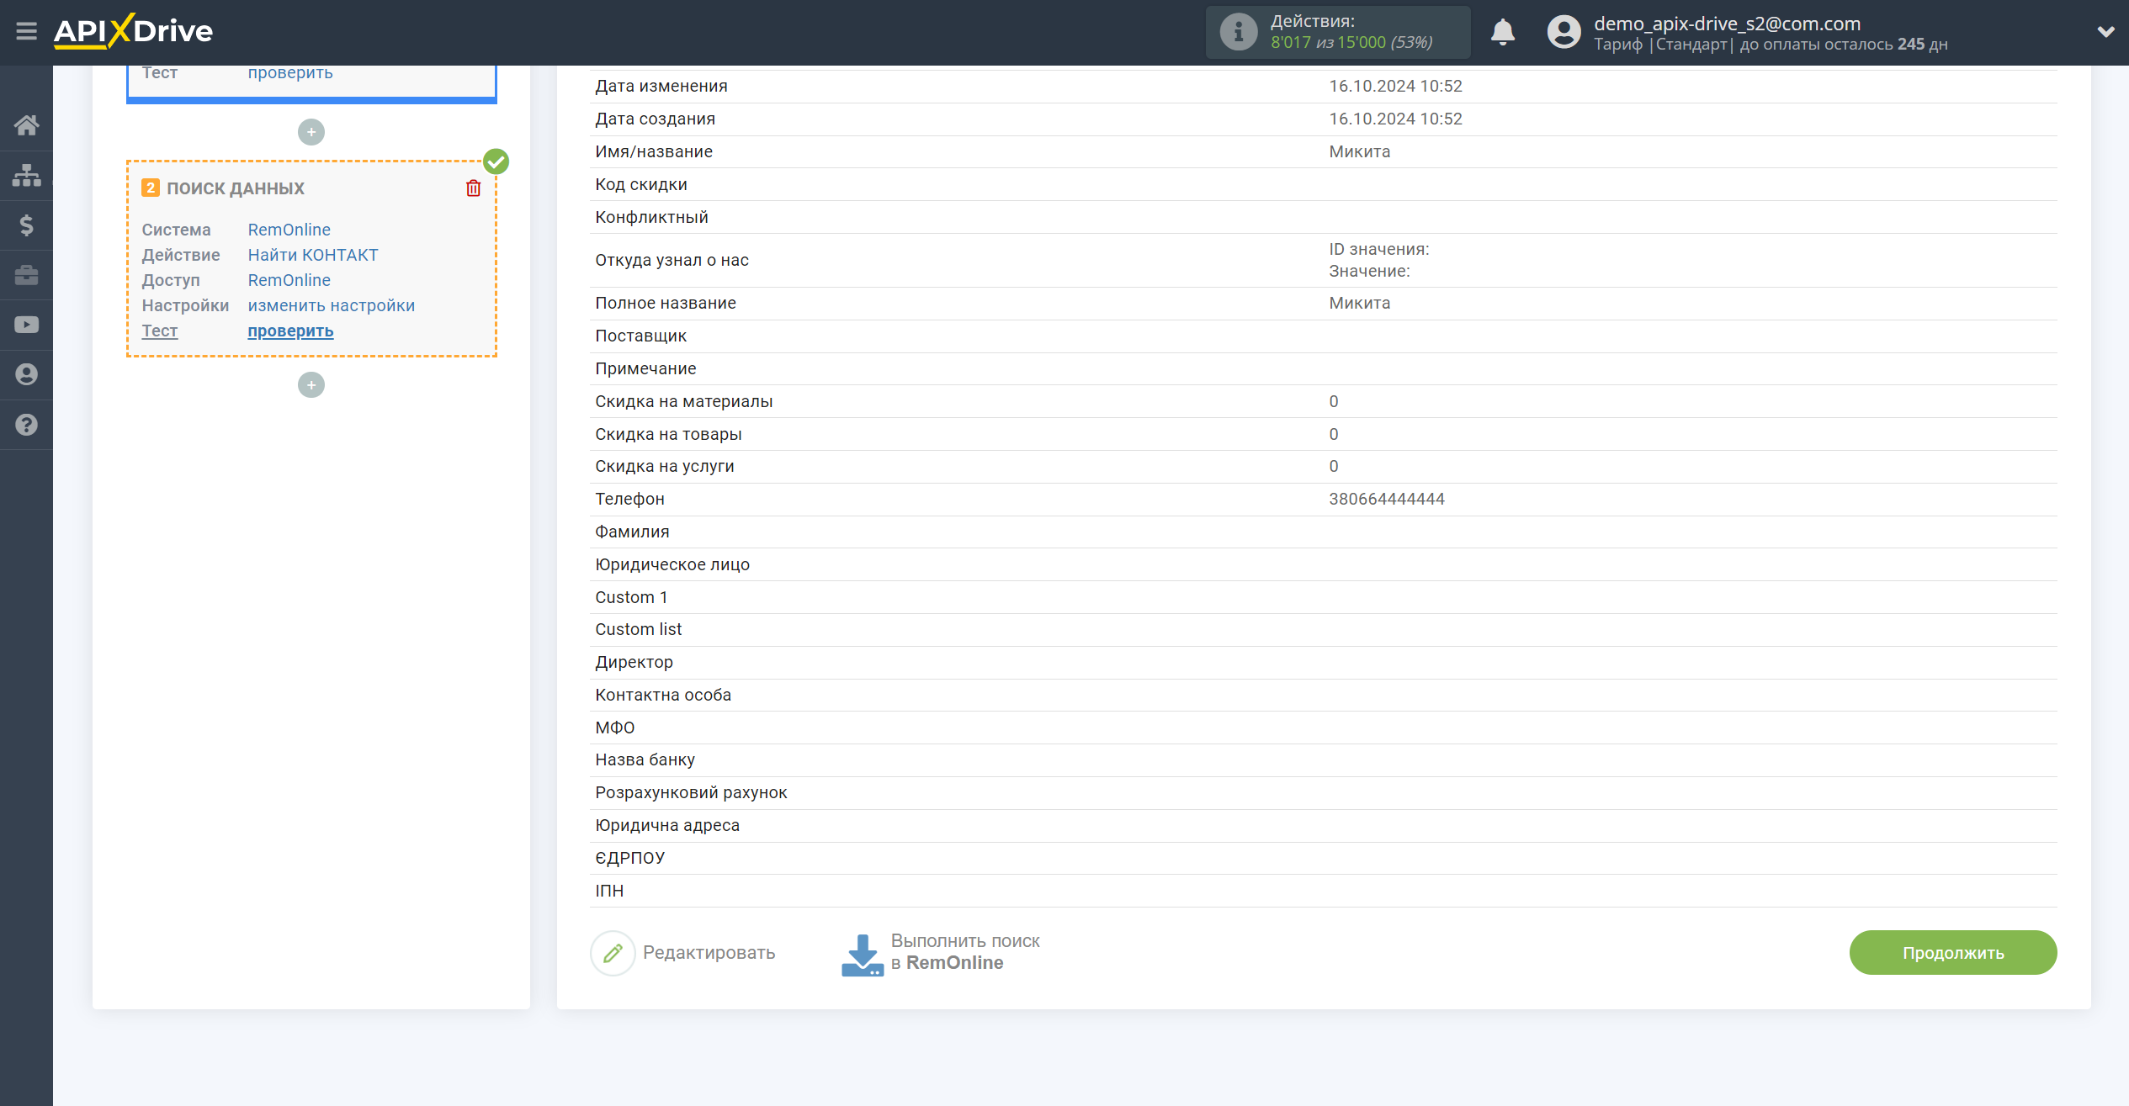This screenshot has width=2129, height=1106.
Task: Click the 'Контактна особа' row label
Action: click(663, 695)
